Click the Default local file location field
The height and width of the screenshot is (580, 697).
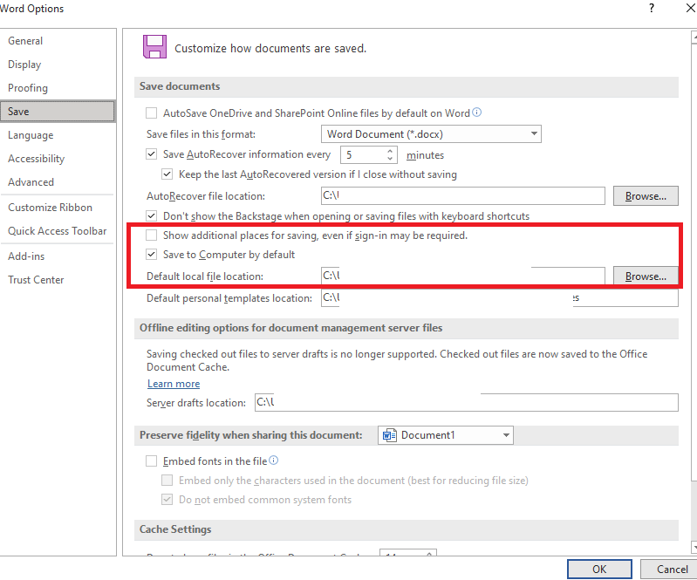(x=462, y=276)
